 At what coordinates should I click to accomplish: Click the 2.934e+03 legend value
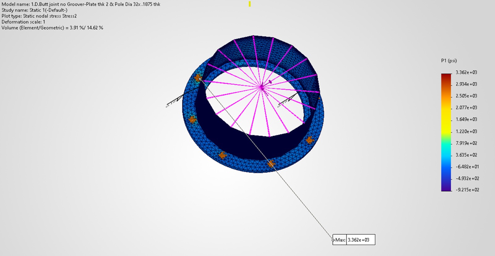466,84
